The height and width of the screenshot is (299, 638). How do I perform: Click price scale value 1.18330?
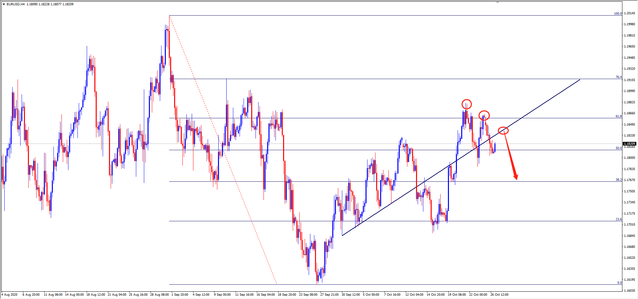pyautogui.click(x=630, y=136)
